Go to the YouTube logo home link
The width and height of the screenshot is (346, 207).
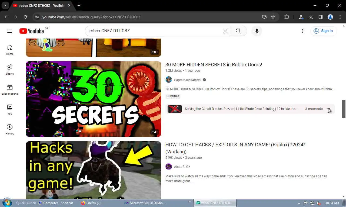tap(32, 31)
